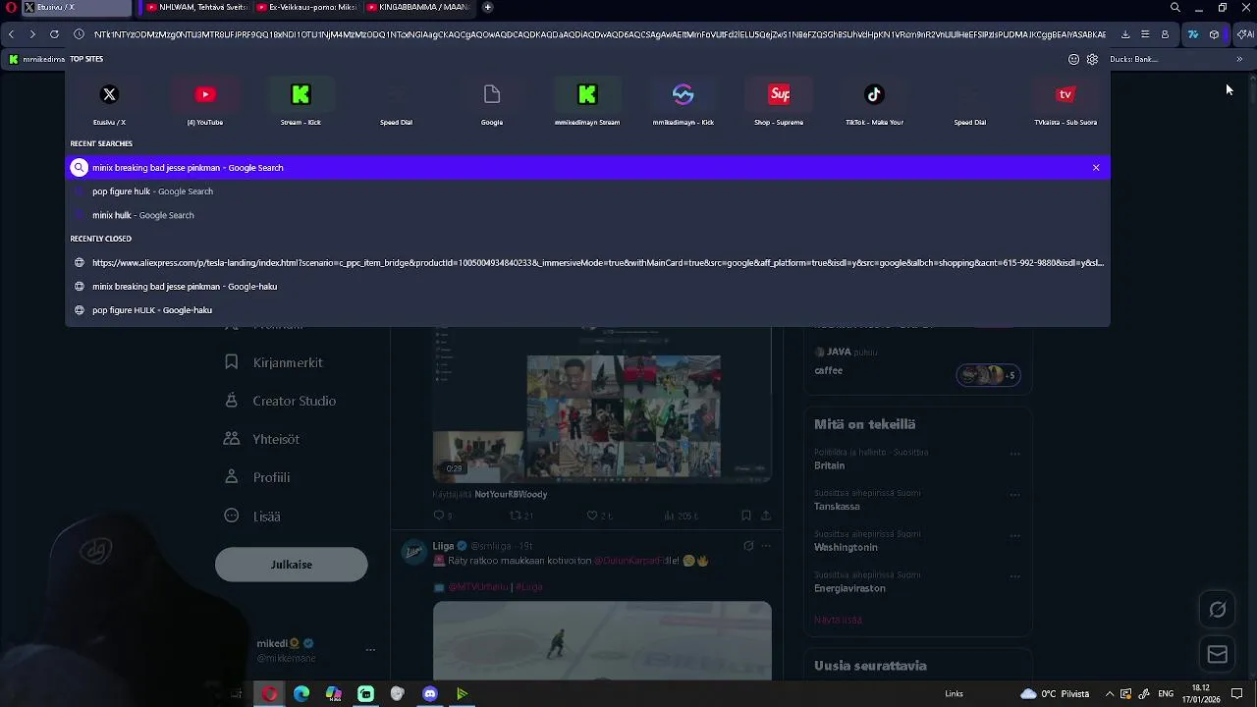Screen dimensions: 1257x707
Task: Select 'minix hulk' recent search
Action: tap(587, 215)
